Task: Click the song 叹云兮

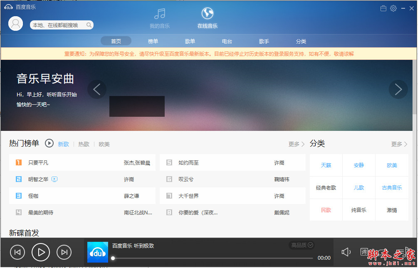Action: (186, 179)
